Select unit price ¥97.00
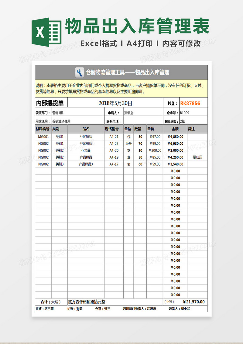The width and height of the screenshot is (243, 344). click(155, 137)
